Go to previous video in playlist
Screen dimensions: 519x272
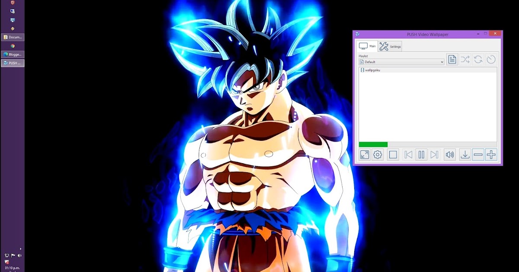tap(408, 155)
